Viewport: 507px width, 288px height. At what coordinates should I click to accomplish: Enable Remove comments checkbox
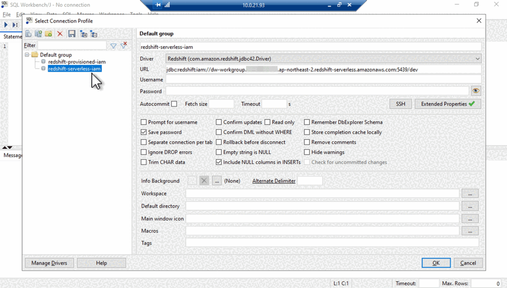307,142
